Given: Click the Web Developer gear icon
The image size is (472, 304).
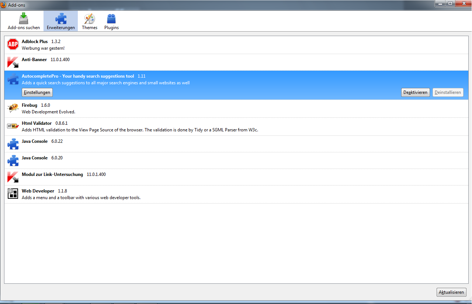Looking at the screenshot, I should [x=13, y=194].
